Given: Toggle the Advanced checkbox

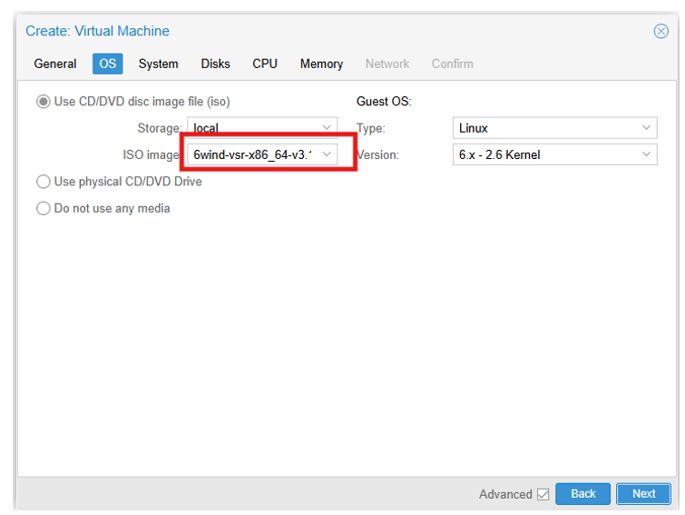Looking at the screenshot, I should 543,494.
